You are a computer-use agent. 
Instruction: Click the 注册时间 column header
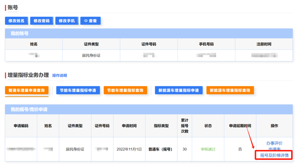tap(264, 44)
